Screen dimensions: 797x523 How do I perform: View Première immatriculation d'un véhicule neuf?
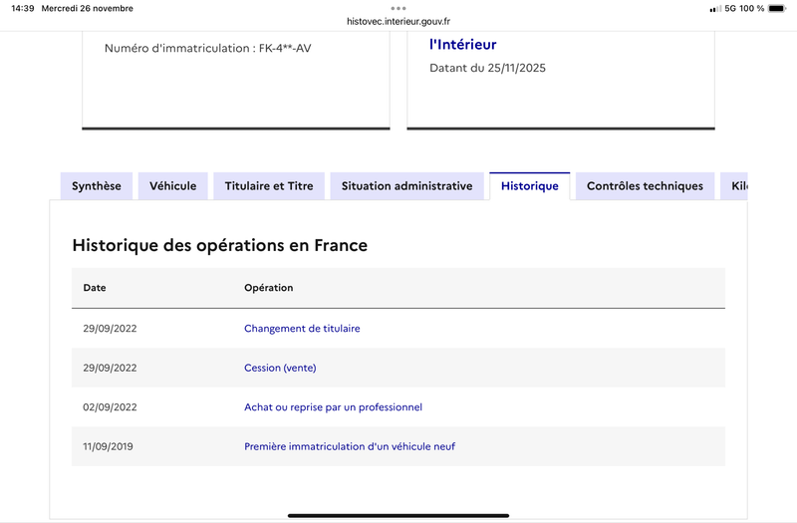[x=350, y=446]
